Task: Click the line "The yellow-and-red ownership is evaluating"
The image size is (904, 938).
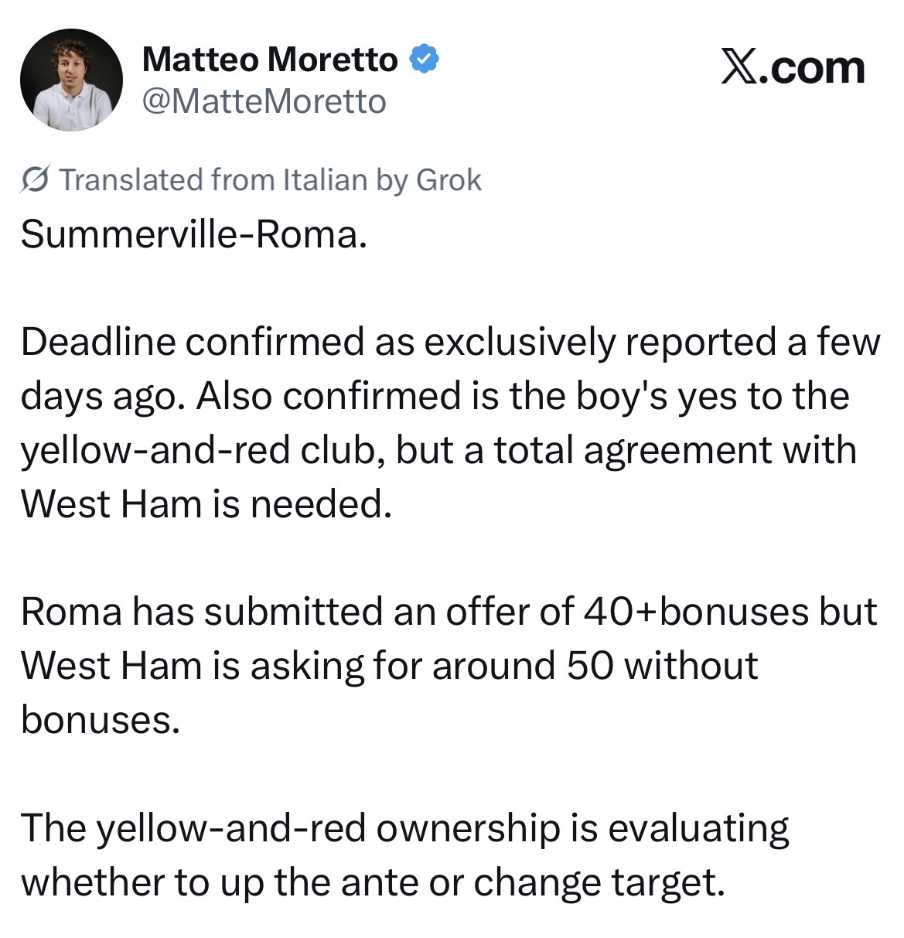Action: click(405, 828)
